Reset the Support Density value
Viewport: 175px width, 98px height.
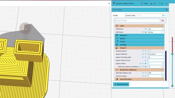click(x=143, y=63)
